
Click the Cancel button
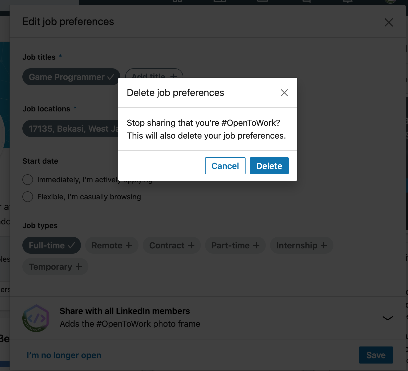pos(225,166)
